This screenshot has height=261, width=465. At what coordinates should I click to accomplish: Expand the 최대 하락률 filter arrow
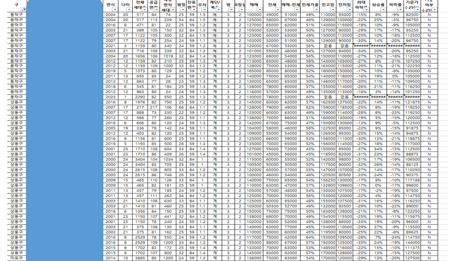366,10
